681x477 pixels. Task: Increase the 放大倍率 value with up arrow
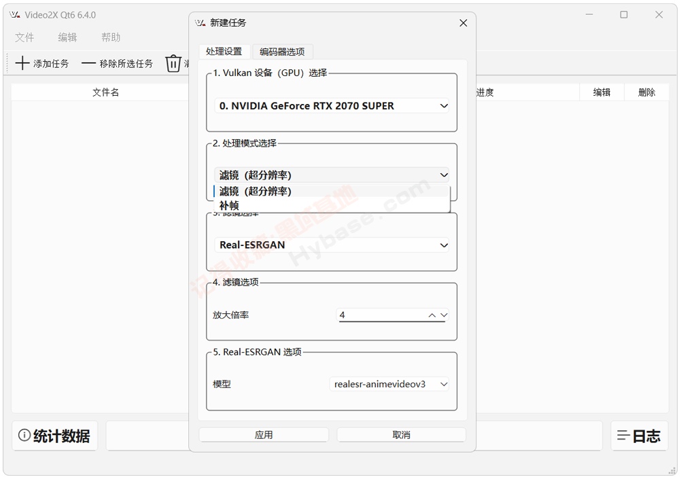[432, 315]
